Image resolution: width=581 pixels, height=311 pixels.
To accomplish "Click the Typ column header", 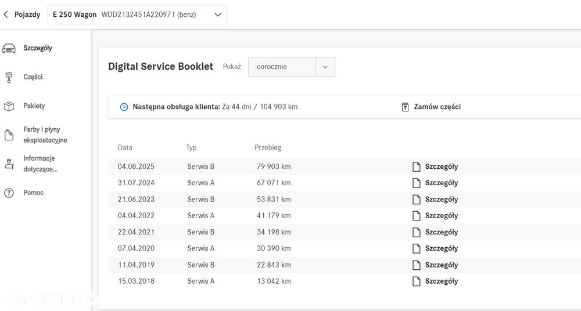I will [191, 148].
